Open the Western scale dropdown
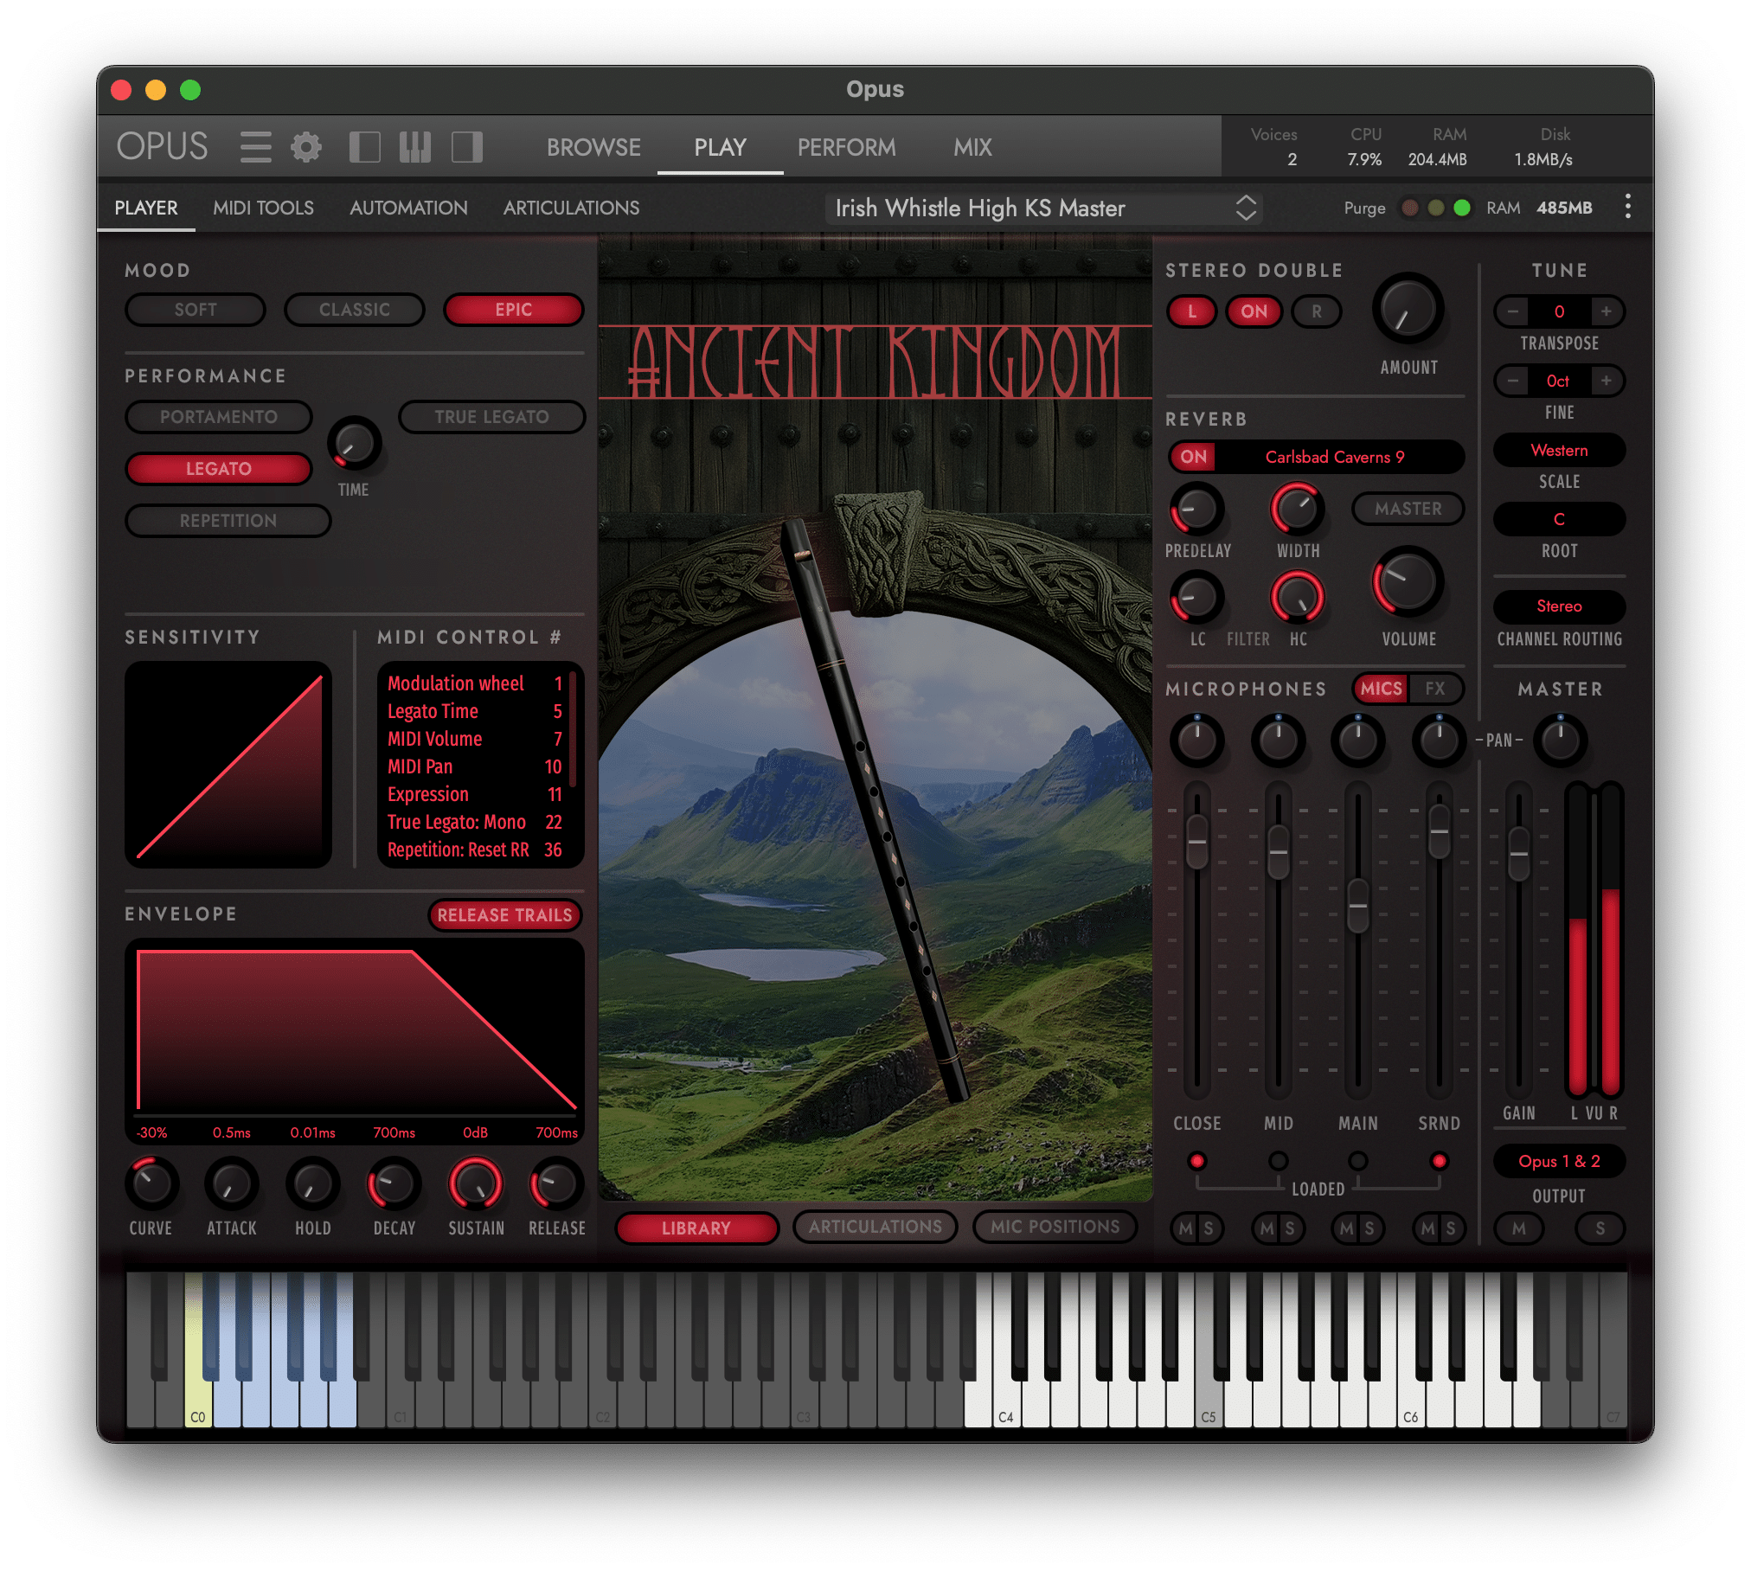 (1559, 450)
